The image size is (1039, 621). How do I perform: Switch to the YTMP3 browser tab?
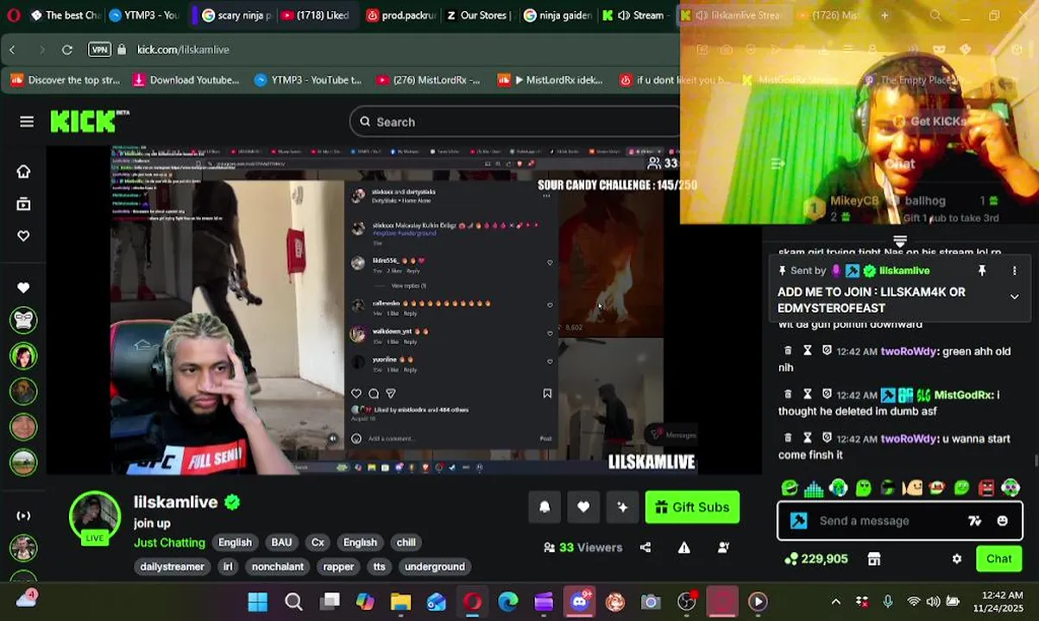click(x=142, y=15)
